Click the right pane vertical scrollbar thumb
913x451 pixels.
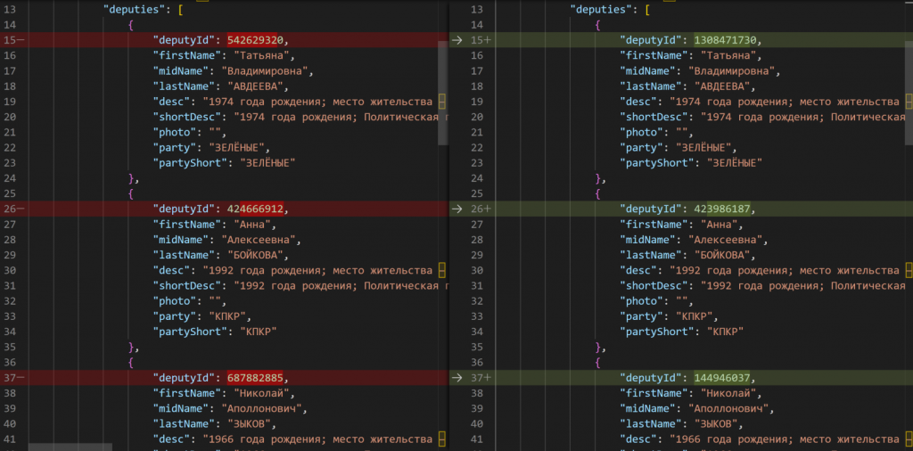(x=909, y=93)
